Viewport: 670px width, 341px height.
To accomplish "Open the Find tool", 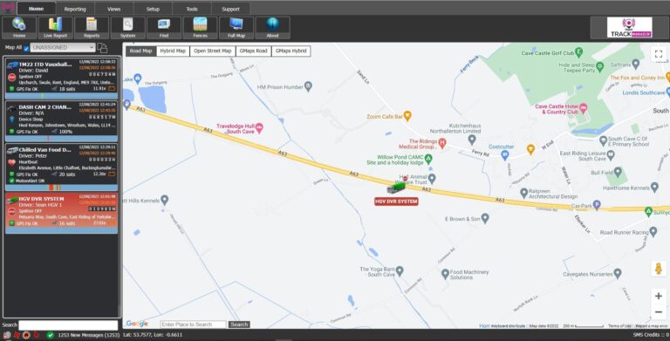I will pyautogui.click(x=164, y=28).
